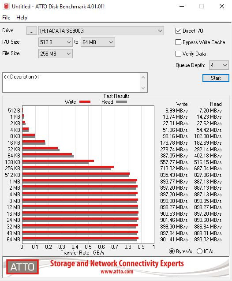Viewport: 232px width, 281px height.
Task: Open the 512 B minimum I/O size dropdown
Action: [56, 42]
